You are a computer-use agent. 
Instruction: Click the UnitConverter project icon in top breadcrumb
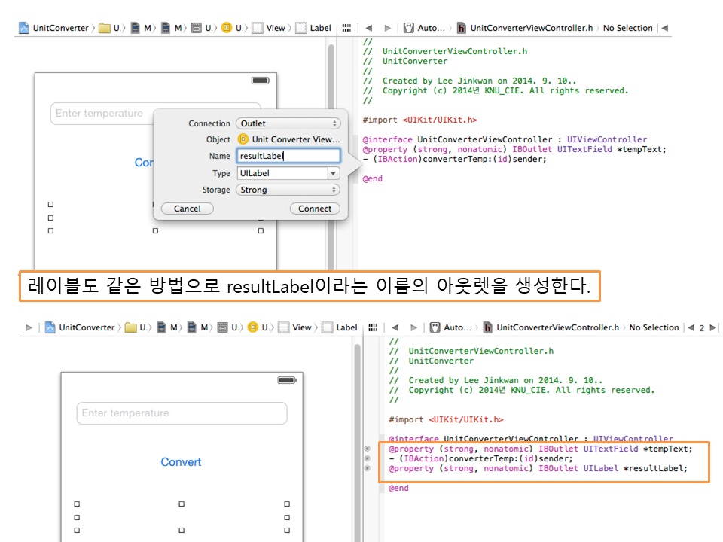point(23,28)
